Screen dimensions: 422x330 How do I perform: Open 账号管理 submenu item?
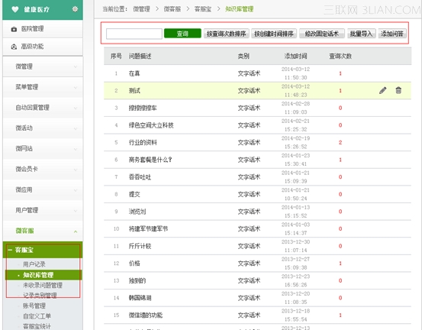(x=34, y=306)
